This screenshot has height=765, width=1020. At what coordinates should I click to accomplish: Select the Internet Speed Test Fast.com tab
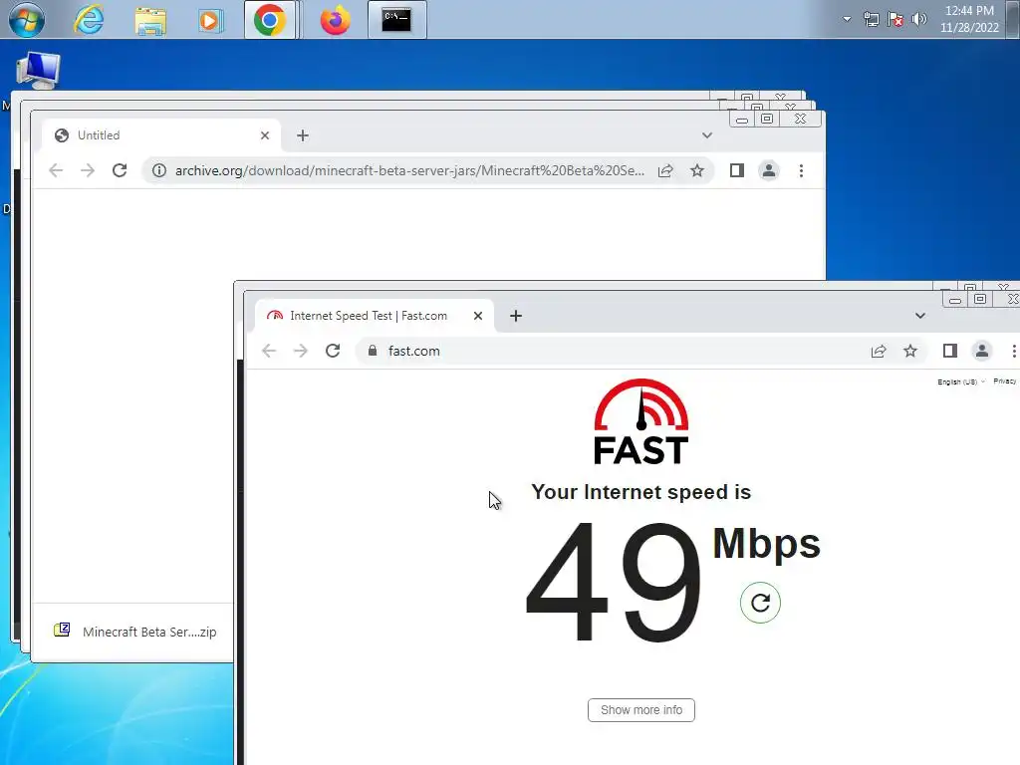[x=376, y=316]
